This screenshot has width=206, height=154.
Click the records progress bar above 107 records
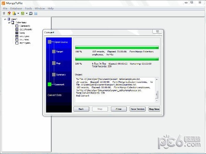117,47
